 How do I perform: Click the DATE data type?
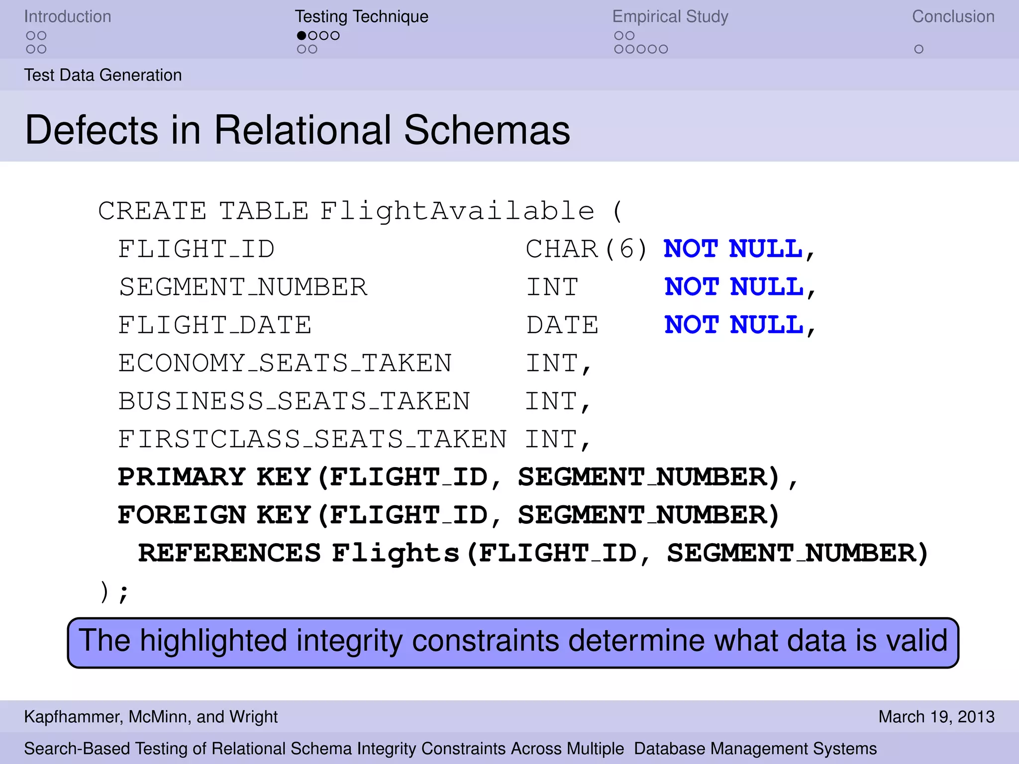(562, 326)
